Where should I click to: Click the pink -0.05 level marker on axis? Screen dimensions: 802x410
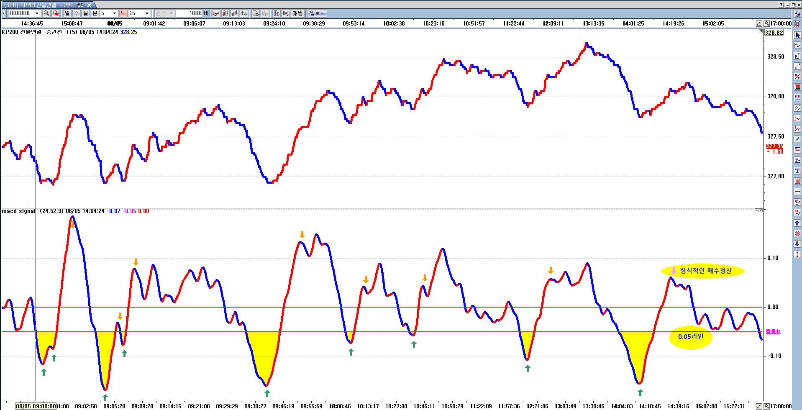point(773,332)
